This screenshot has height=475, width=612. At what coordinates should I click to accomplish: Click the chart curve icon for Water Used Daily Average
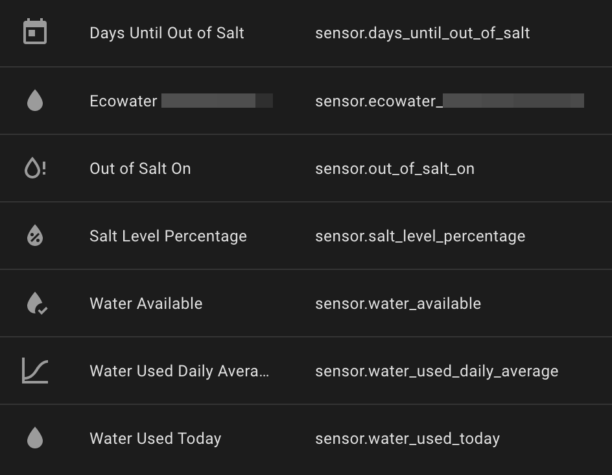click(35, 371)
